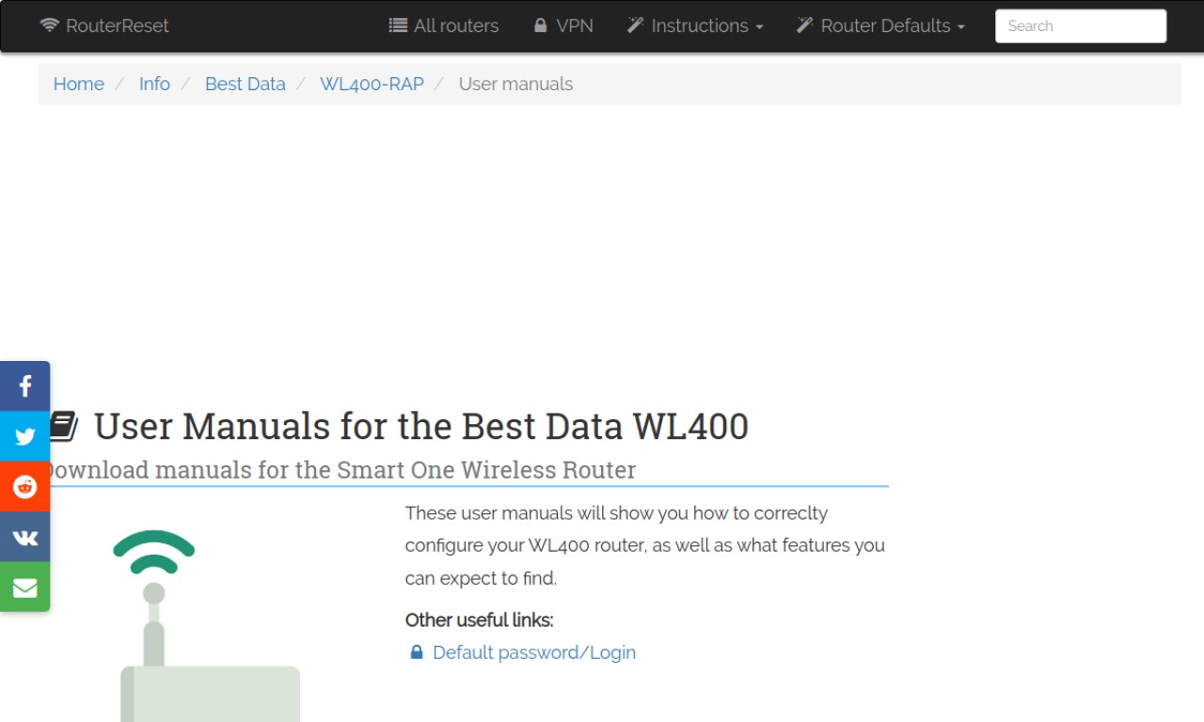Click the book icon beside User Manuals heading
1204x722 pixels.
(63, 426)
